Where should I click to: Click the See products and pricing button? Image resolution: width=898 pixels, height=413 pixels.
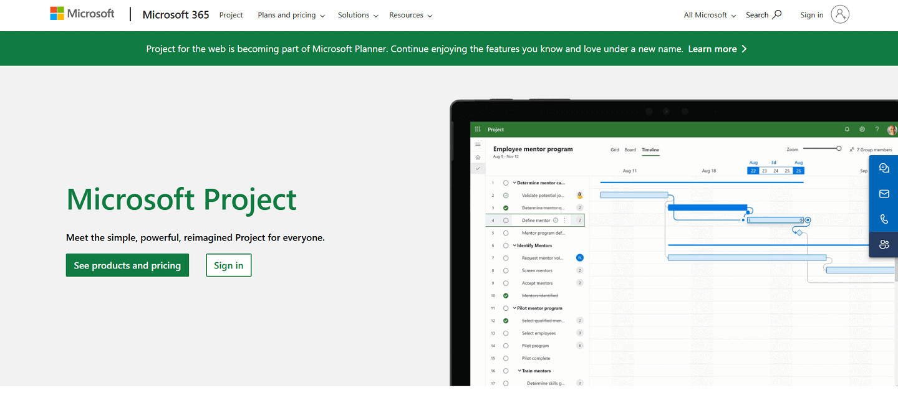tap(127, 265)
